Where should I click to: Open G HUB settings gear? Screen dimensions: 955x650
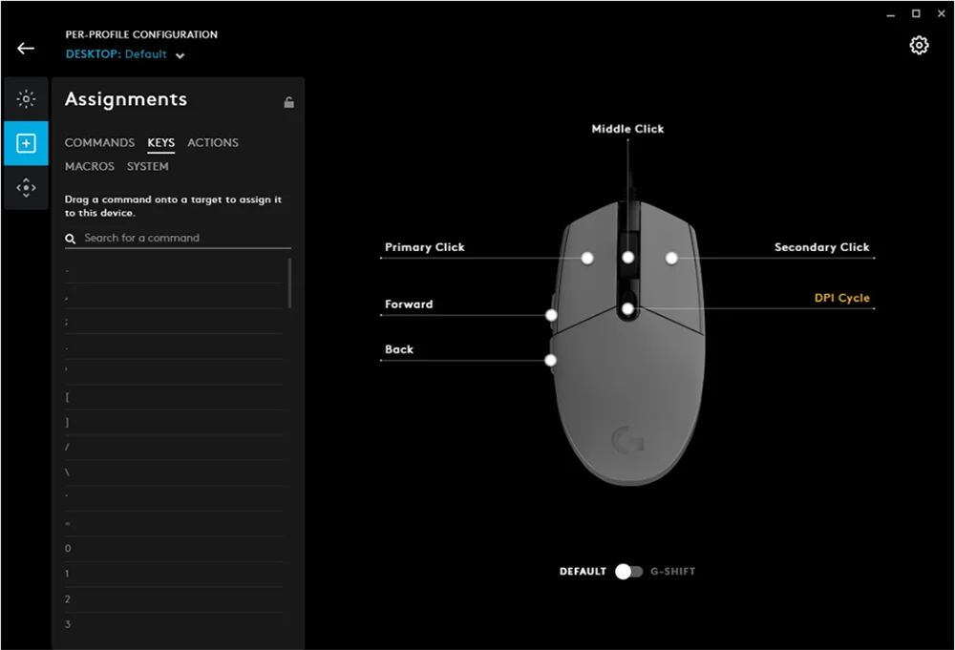(919, 45)
